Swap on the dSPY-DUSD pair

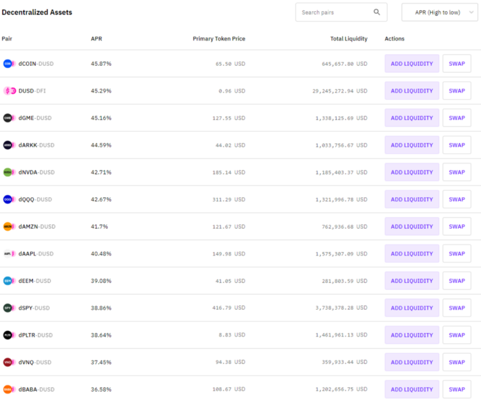[x=457, y=308]
